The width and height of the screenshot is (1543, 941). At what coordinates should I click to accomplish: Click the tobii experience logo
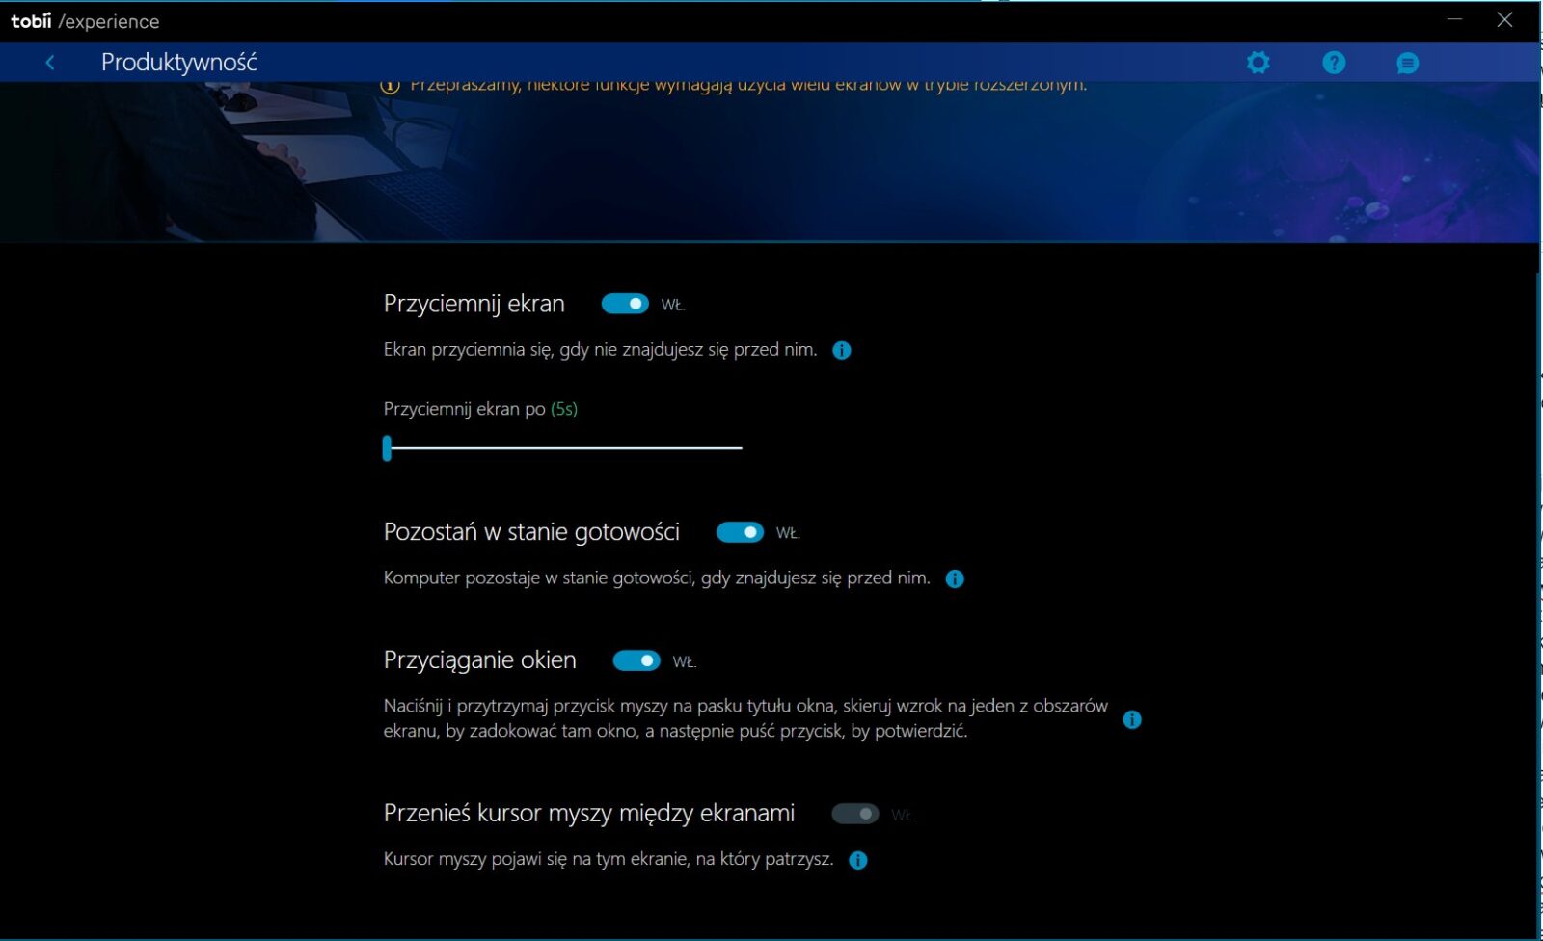pyautogui.click(x=85, y=21)
